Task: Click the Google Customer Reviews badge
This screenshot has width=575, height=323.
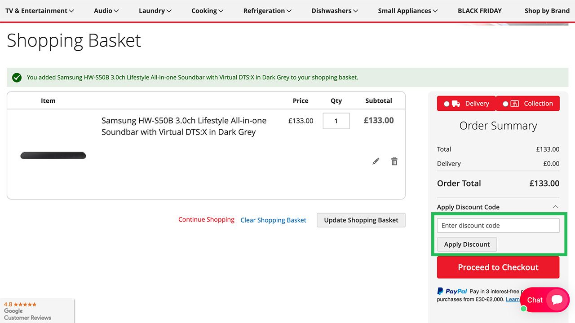Action: pos(28,310)
